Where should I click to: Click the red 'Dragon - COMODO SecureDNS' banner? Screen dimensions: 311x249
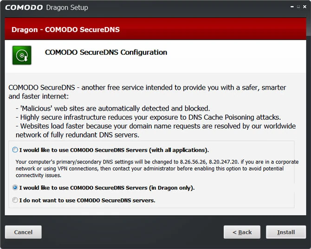point(65,29)
